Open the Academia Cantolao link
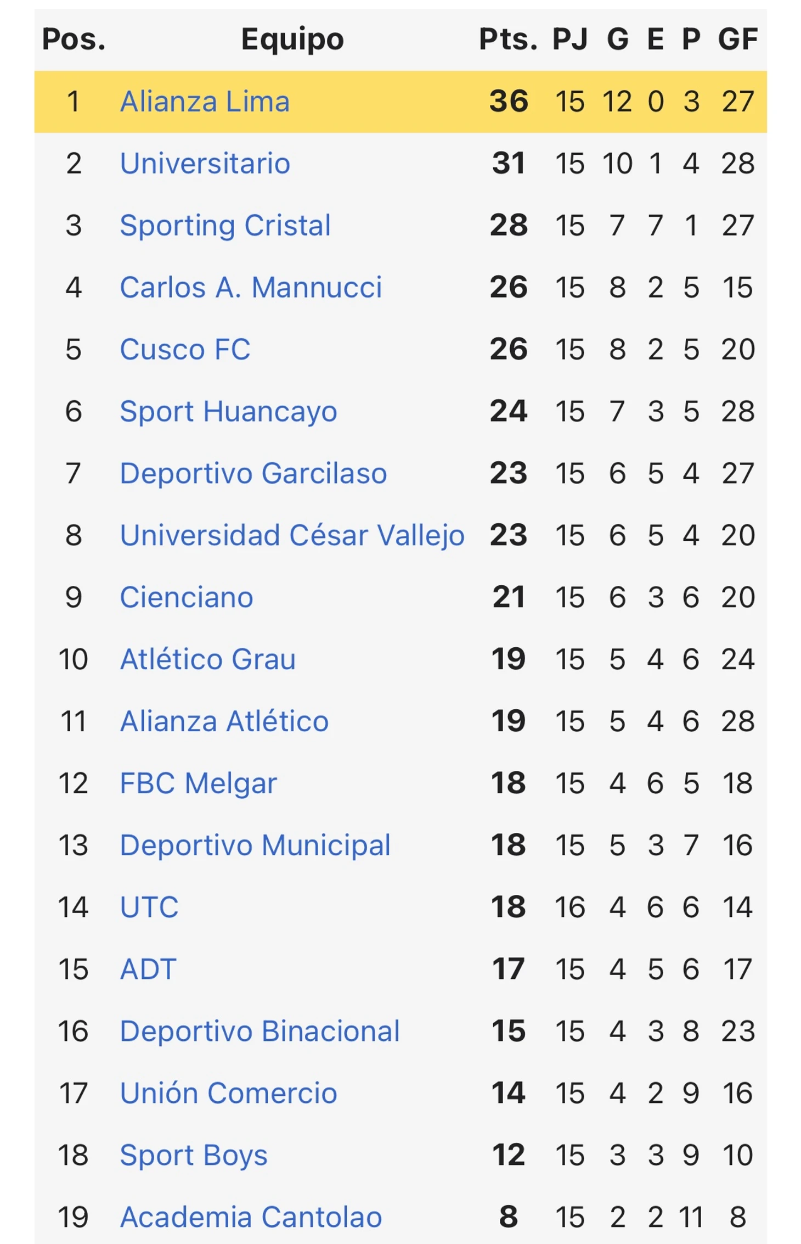 tap(251, 1218)
